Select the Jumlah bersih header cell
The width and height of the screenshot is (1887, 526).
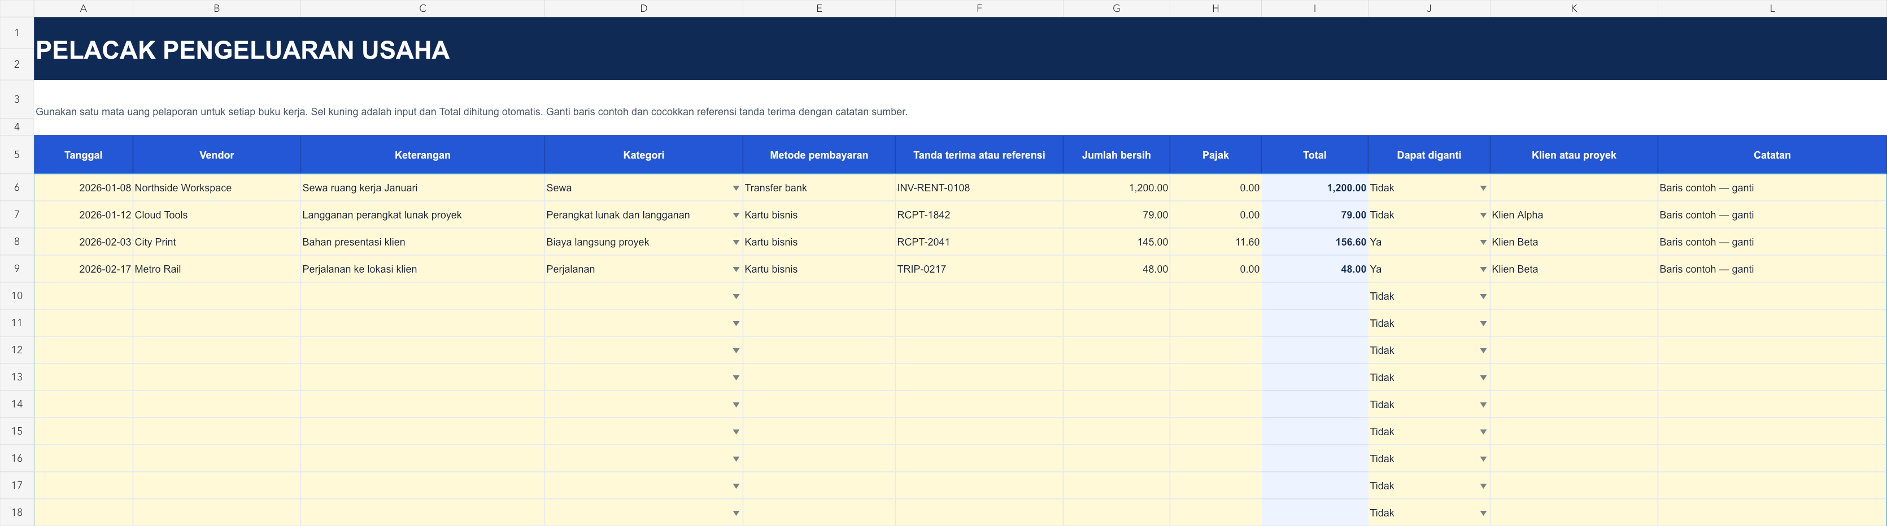click(x=1117, y=155)
